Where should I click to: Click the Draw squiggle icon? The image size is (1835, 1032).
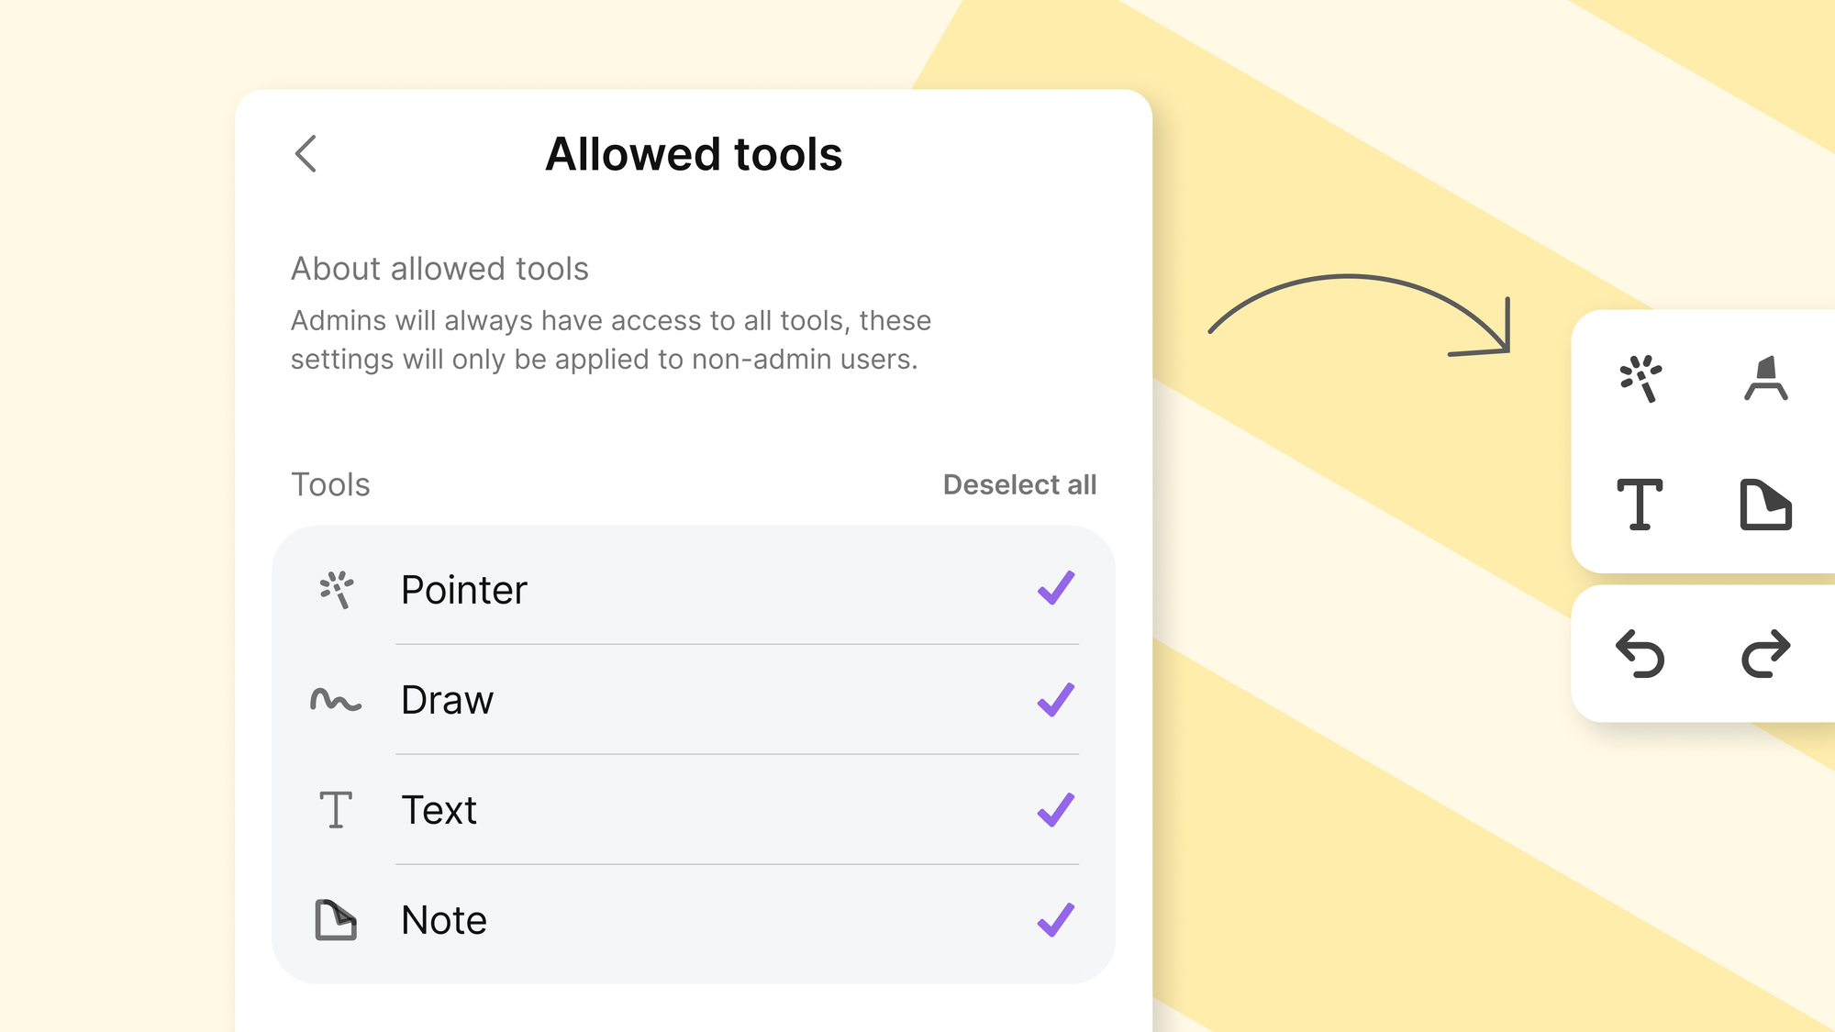pos(336,700)
